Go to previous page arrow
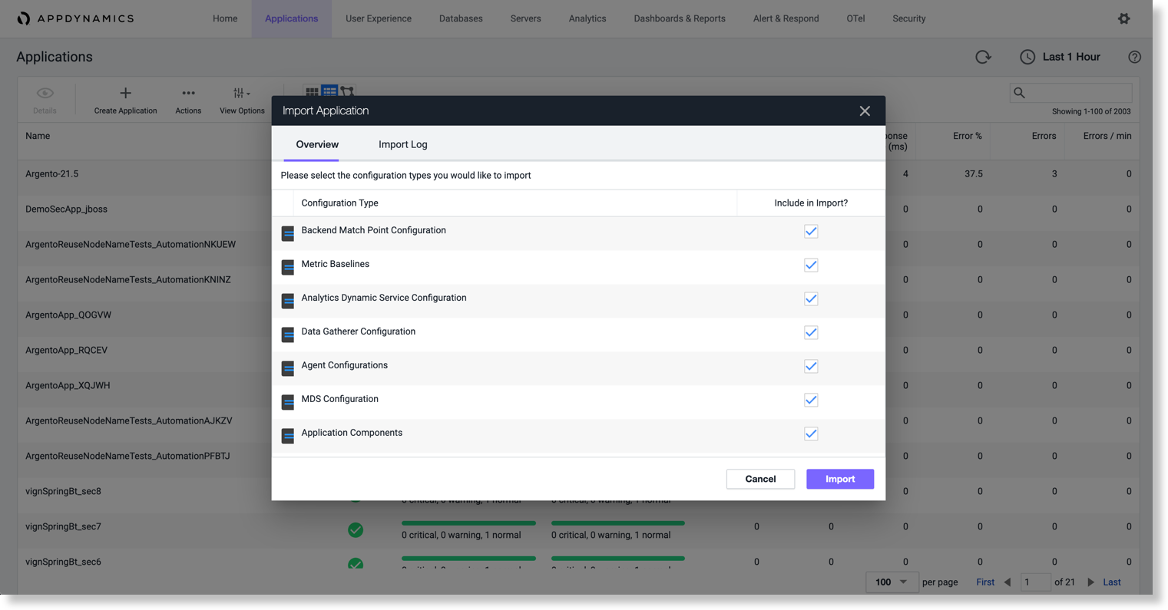The width and height of the screenshot is (1168, 610). pos(1008,582)
